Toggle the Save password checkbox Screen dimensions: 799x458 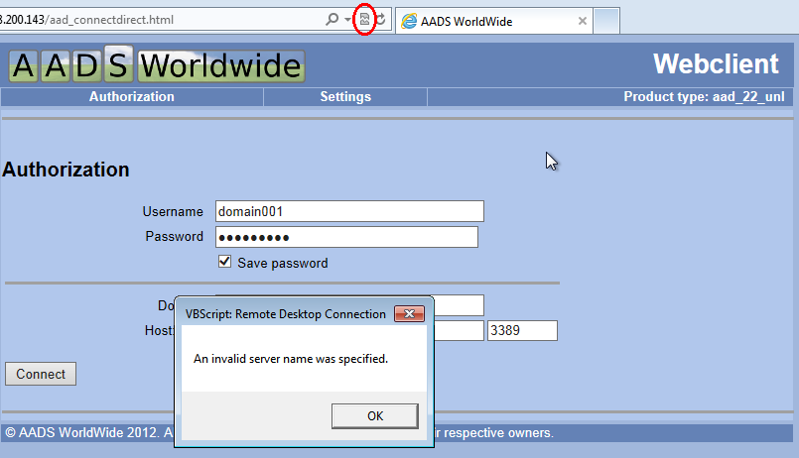[225, 262]
